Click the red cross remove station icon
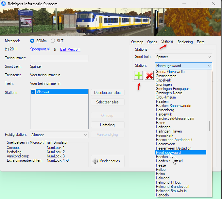222x199 pixels. tap(149, 76)
